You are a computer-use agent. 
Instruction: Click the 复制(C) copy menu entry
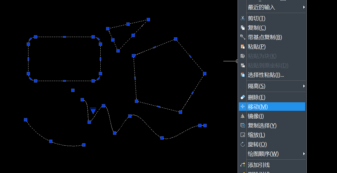[x=272, y=28]
